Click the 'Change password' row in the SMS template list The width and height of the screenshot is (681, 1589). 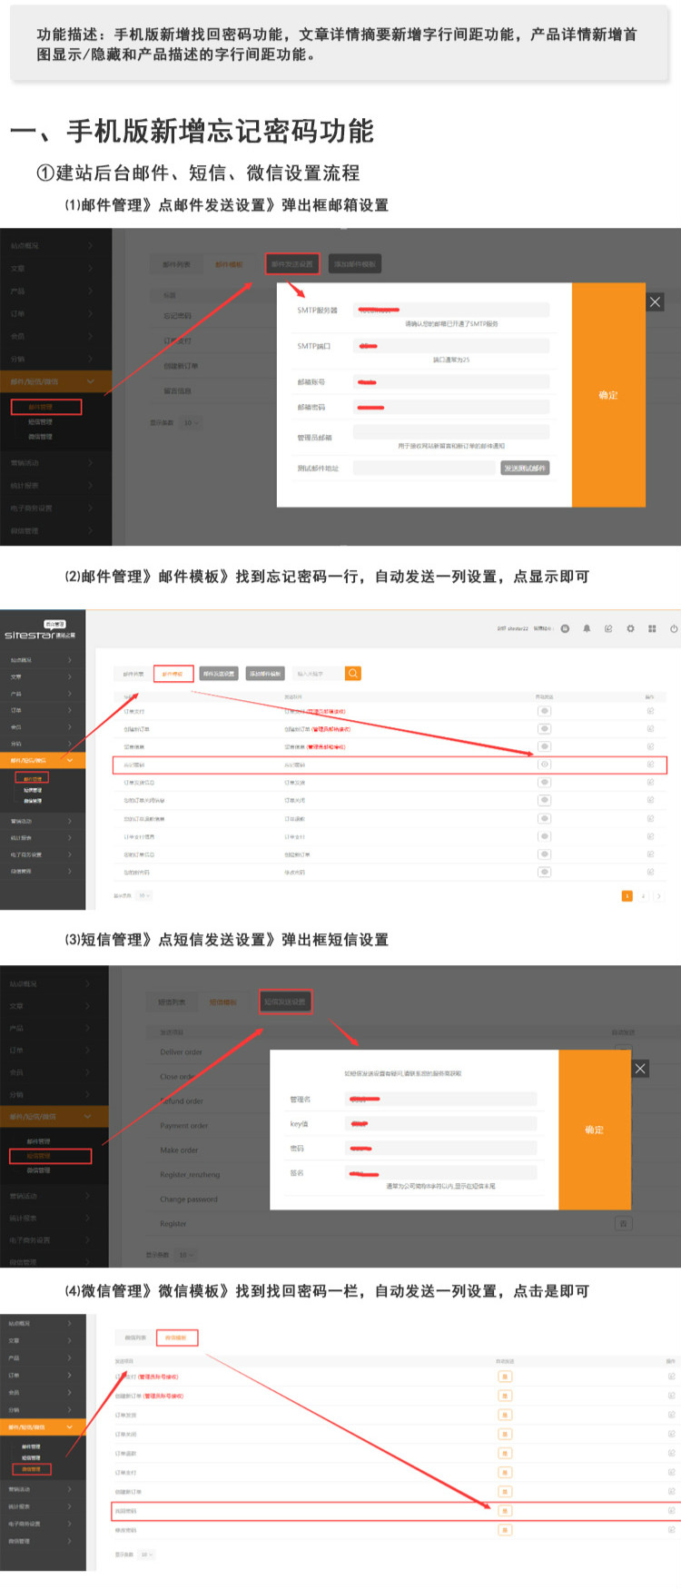click(189, 1199)
